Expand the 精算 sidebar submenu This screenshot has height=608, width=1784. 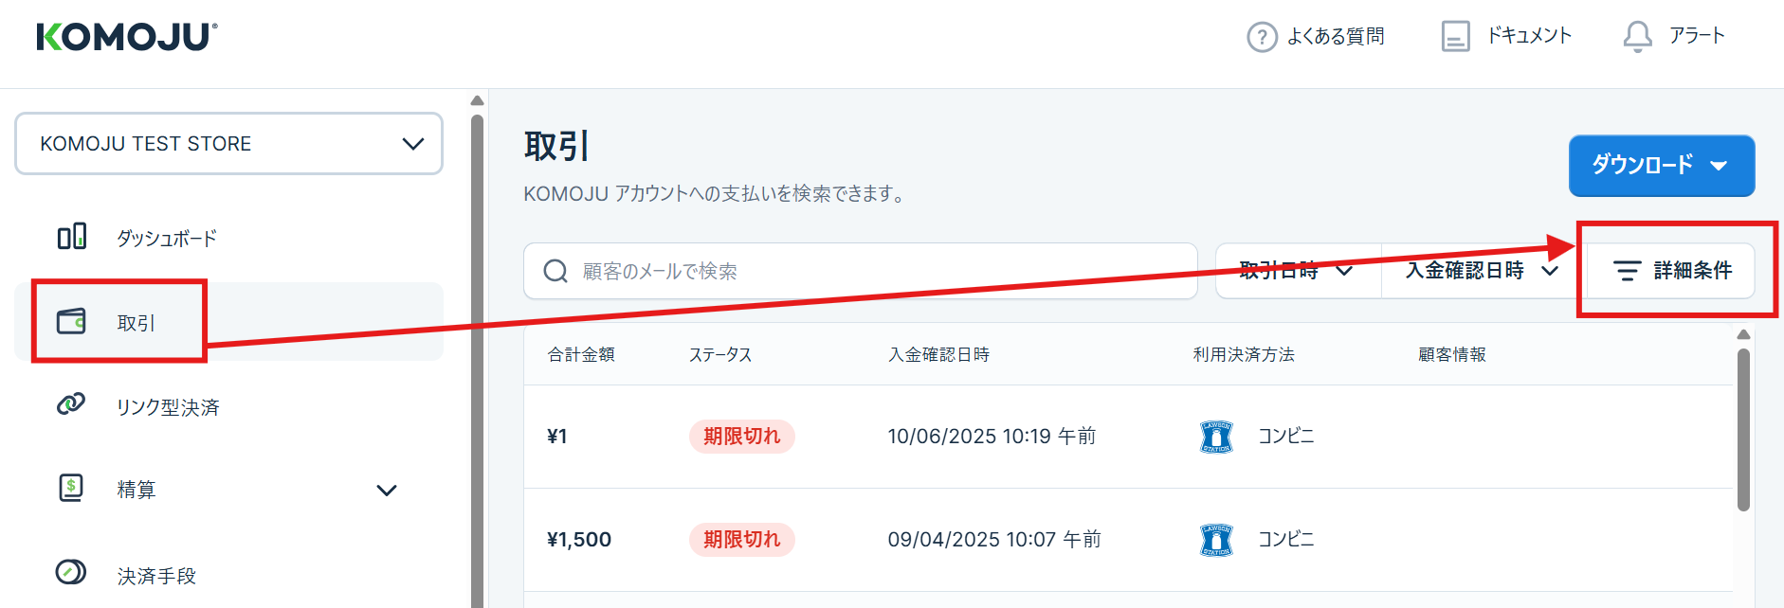click(386, 491)
